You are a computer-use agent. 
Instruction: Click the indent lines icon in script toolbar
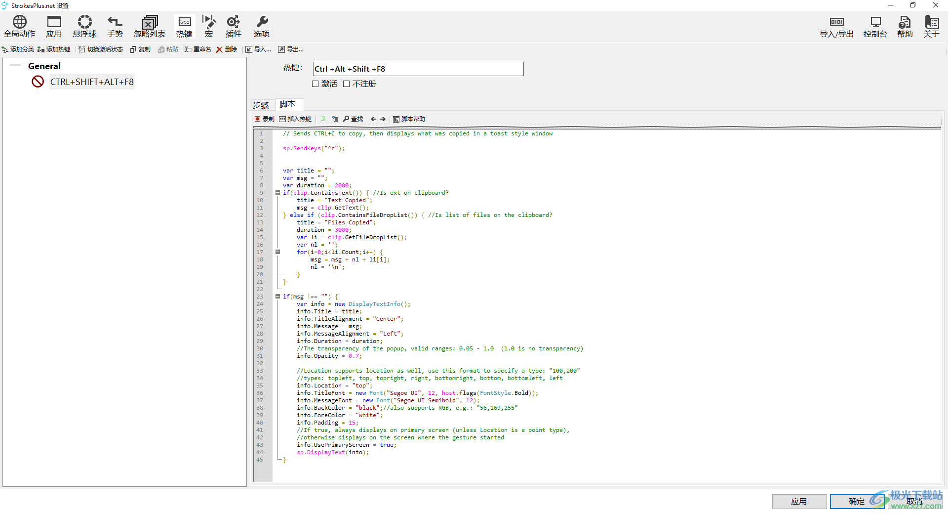pyautogui.click(x=323, y=119)
